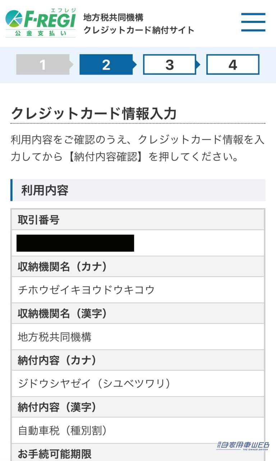Click the 地方税共同機構 table value
The width and height of the screenshot is (276, 461).
(x=55, y=337)
